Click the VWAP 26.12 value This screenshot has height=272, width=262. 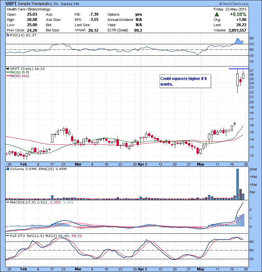(x=93, y=30)
